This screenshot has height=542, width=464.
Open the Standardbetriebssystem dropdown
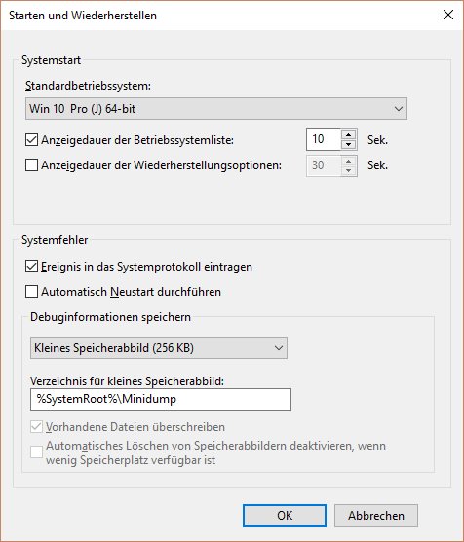click(x=399, y=109)
